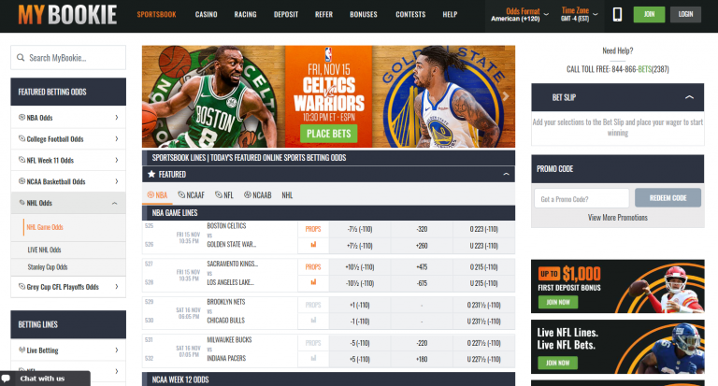718x386 pixels.
Task: Select Indiana Pacers moneyline +180
Action: coord(422,360)
